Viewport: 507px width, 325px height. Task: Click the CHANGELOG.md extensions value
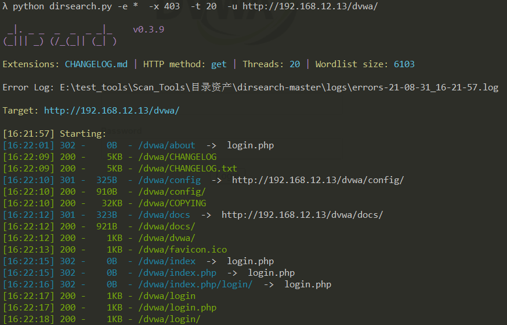point(96,64)
